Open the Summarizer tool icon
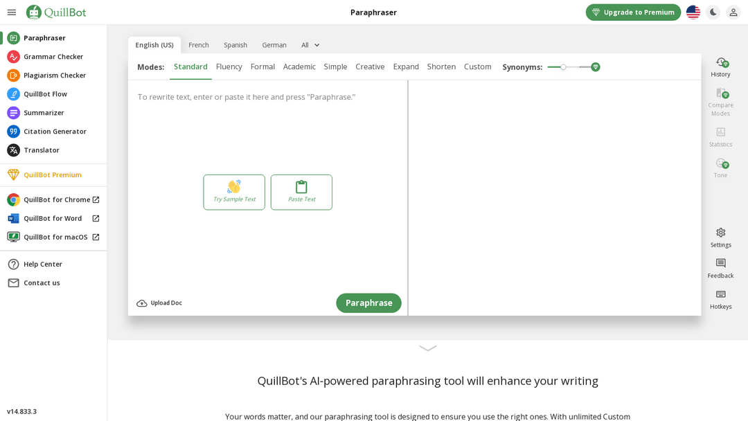The image size is (748, 421). coord(13,113)
